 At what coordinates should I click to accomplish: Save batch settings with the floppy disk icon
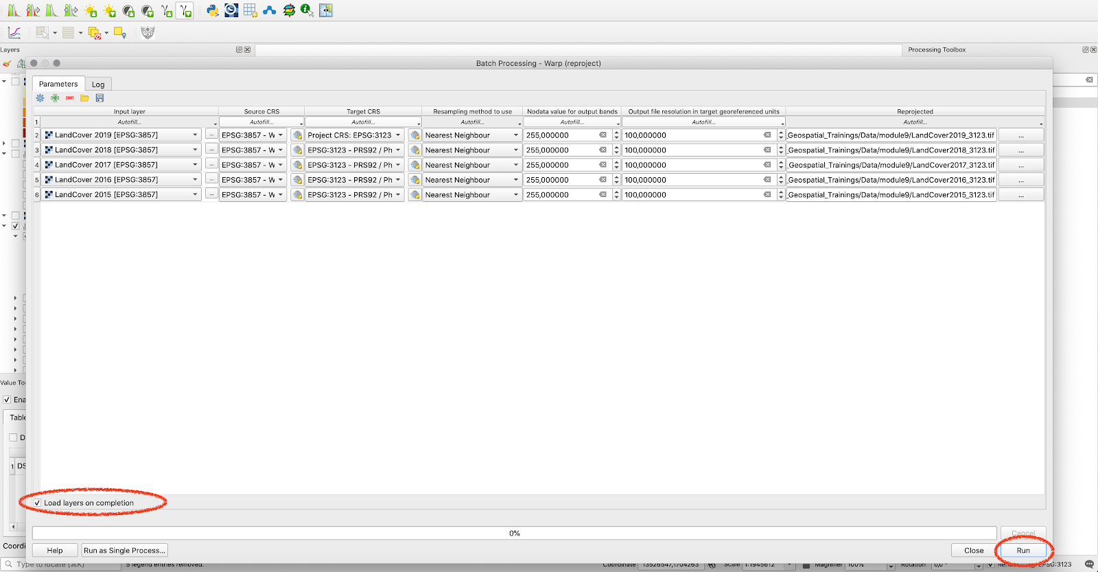pyautogui.click(x=100, y=98)
